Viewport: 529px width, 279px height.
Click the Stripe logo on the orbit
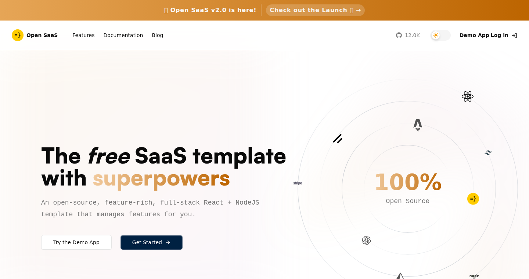click(x=298, y=183)
